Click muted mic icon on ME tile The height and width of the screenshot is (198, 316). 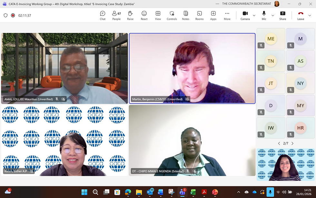pyautogui.click(x=261, y=46)
